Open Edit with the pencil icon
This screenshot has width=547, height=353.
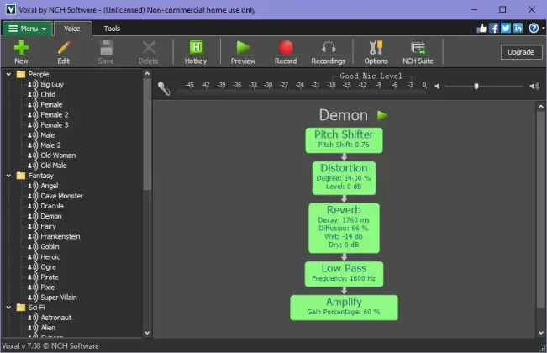(x=64, y=47)
